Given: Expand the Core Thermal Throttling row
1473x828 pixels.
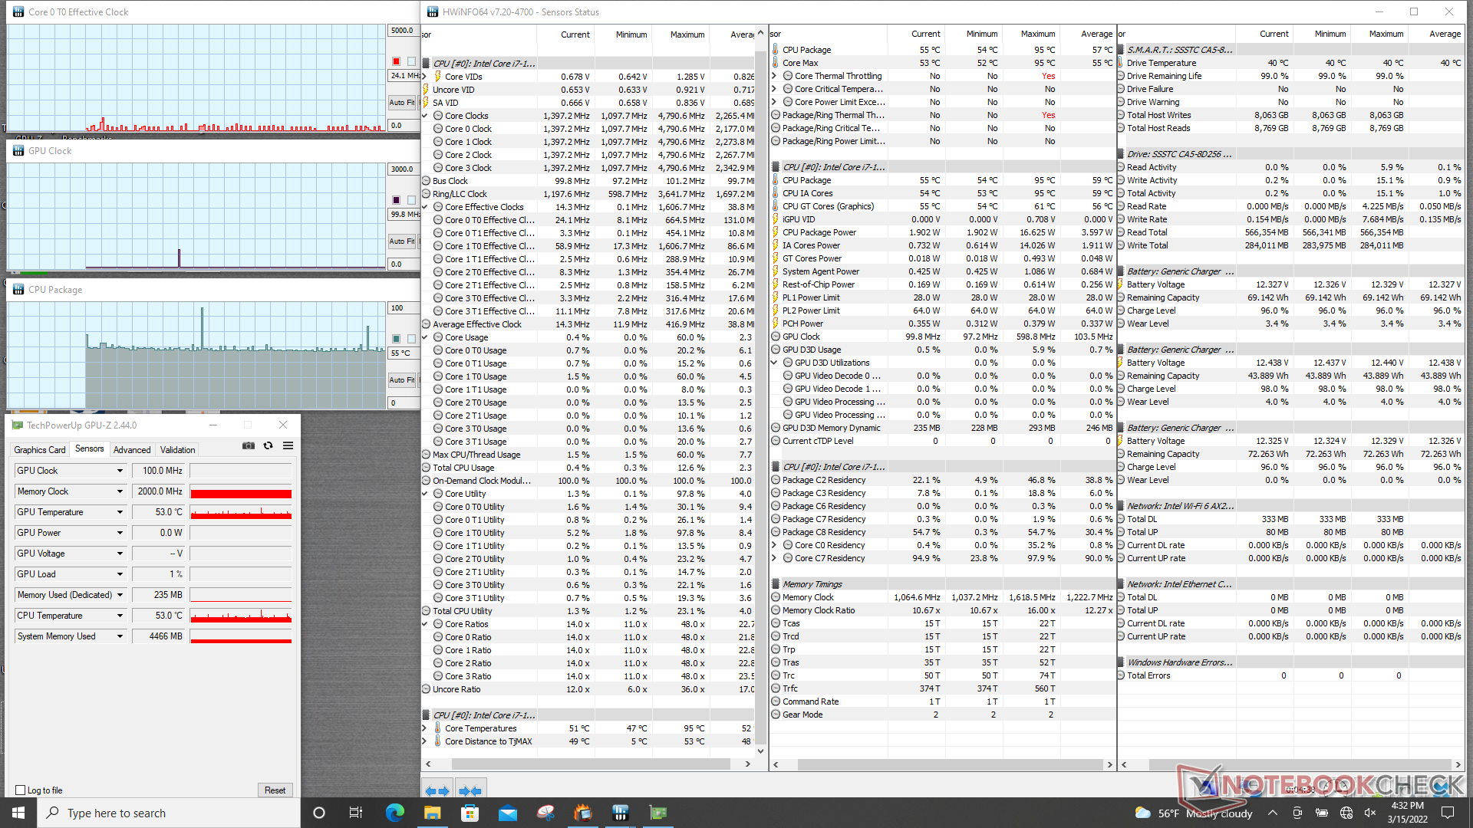Looking at the screenshot, I should click(774, 76).
